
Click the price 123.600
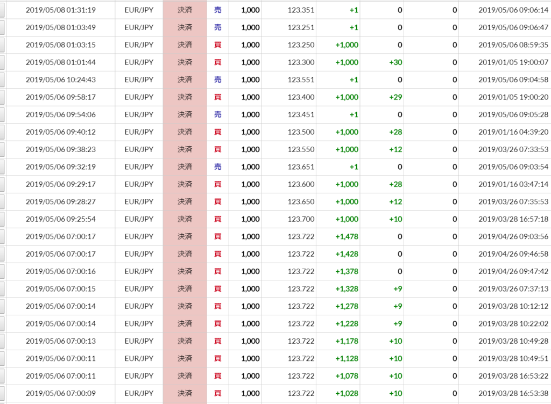point(301,184)
